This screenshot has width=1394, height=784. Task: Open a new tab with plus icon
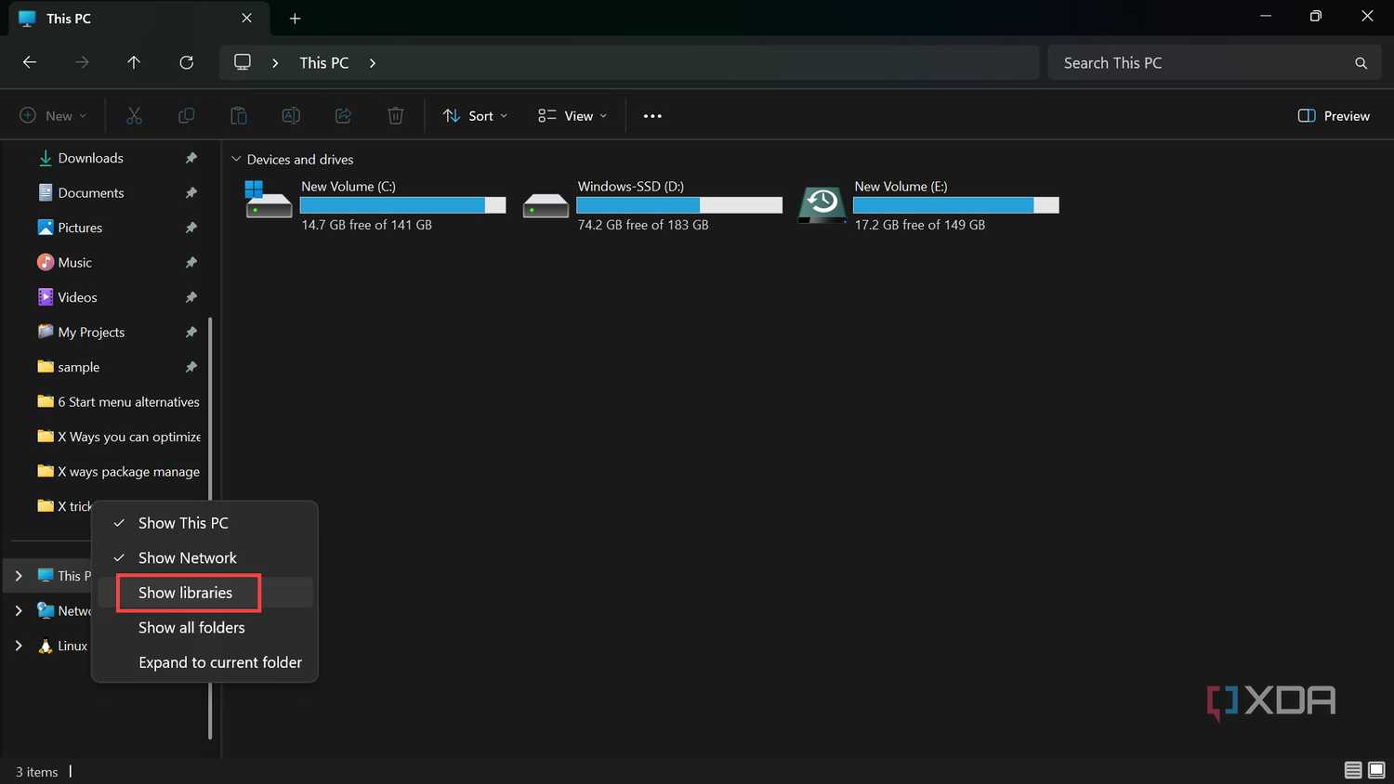coord(295,19)
